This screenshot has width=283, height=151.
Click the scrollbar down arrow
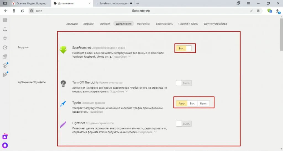coord(281,149)
